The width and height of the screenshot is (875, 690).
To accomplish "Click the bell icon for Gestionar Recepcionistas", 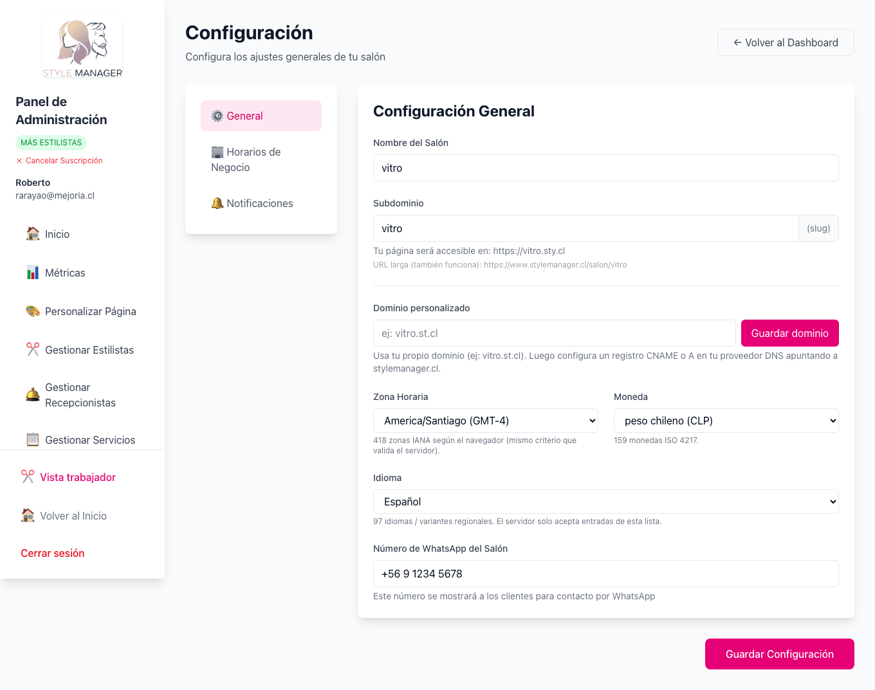I will coord(32,394).
